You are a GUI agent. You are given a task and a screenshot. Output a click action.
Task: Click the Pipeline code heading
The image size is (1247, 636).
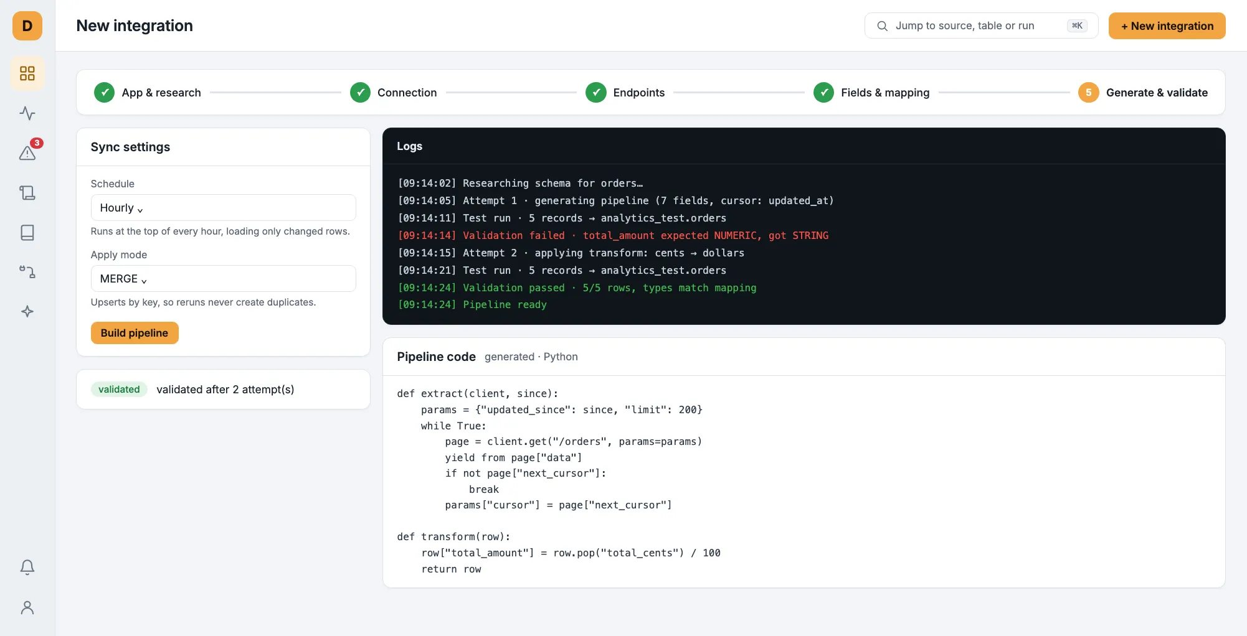click(436, 357)
